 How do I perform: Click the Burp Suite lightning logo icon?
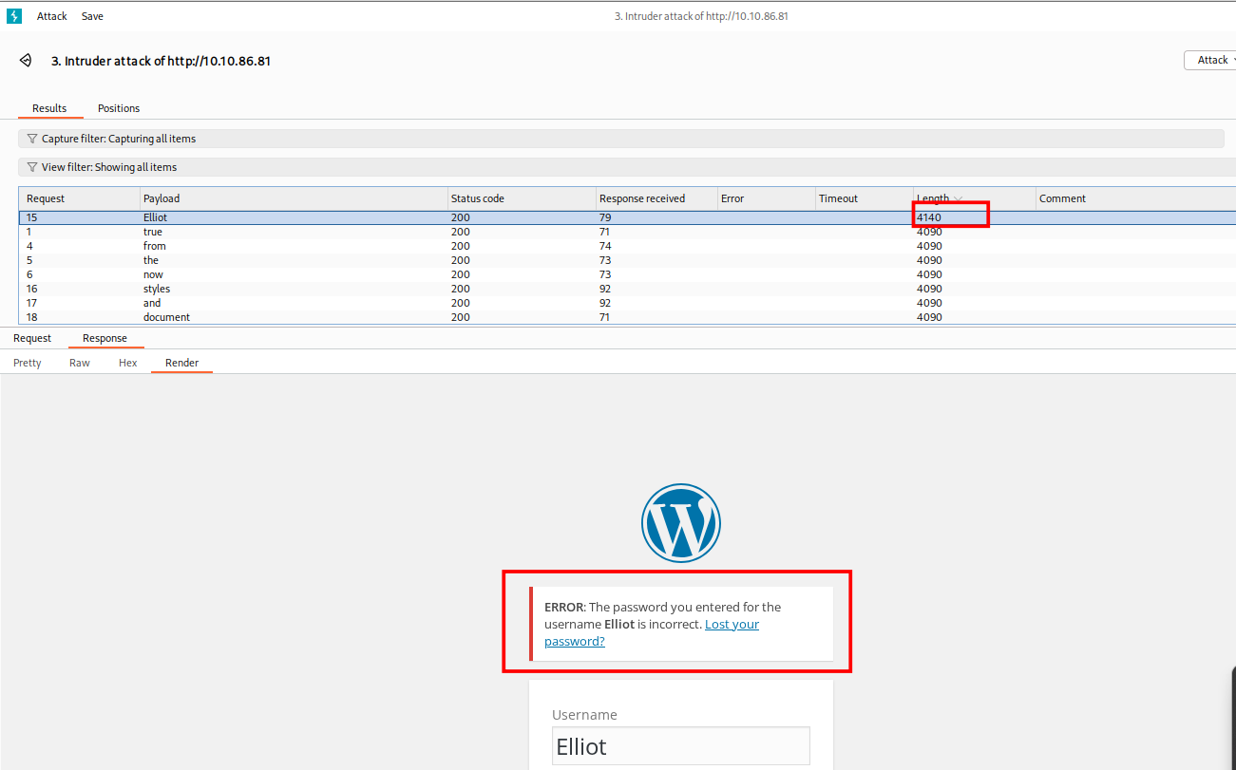(x=13, y=16)
